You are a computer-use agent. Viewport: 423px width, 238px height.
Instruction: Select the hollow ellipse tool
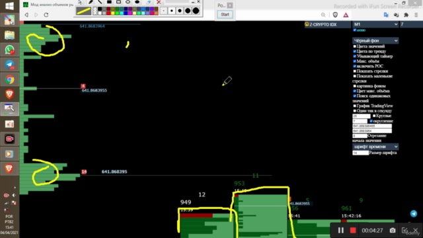coord(128,2)
